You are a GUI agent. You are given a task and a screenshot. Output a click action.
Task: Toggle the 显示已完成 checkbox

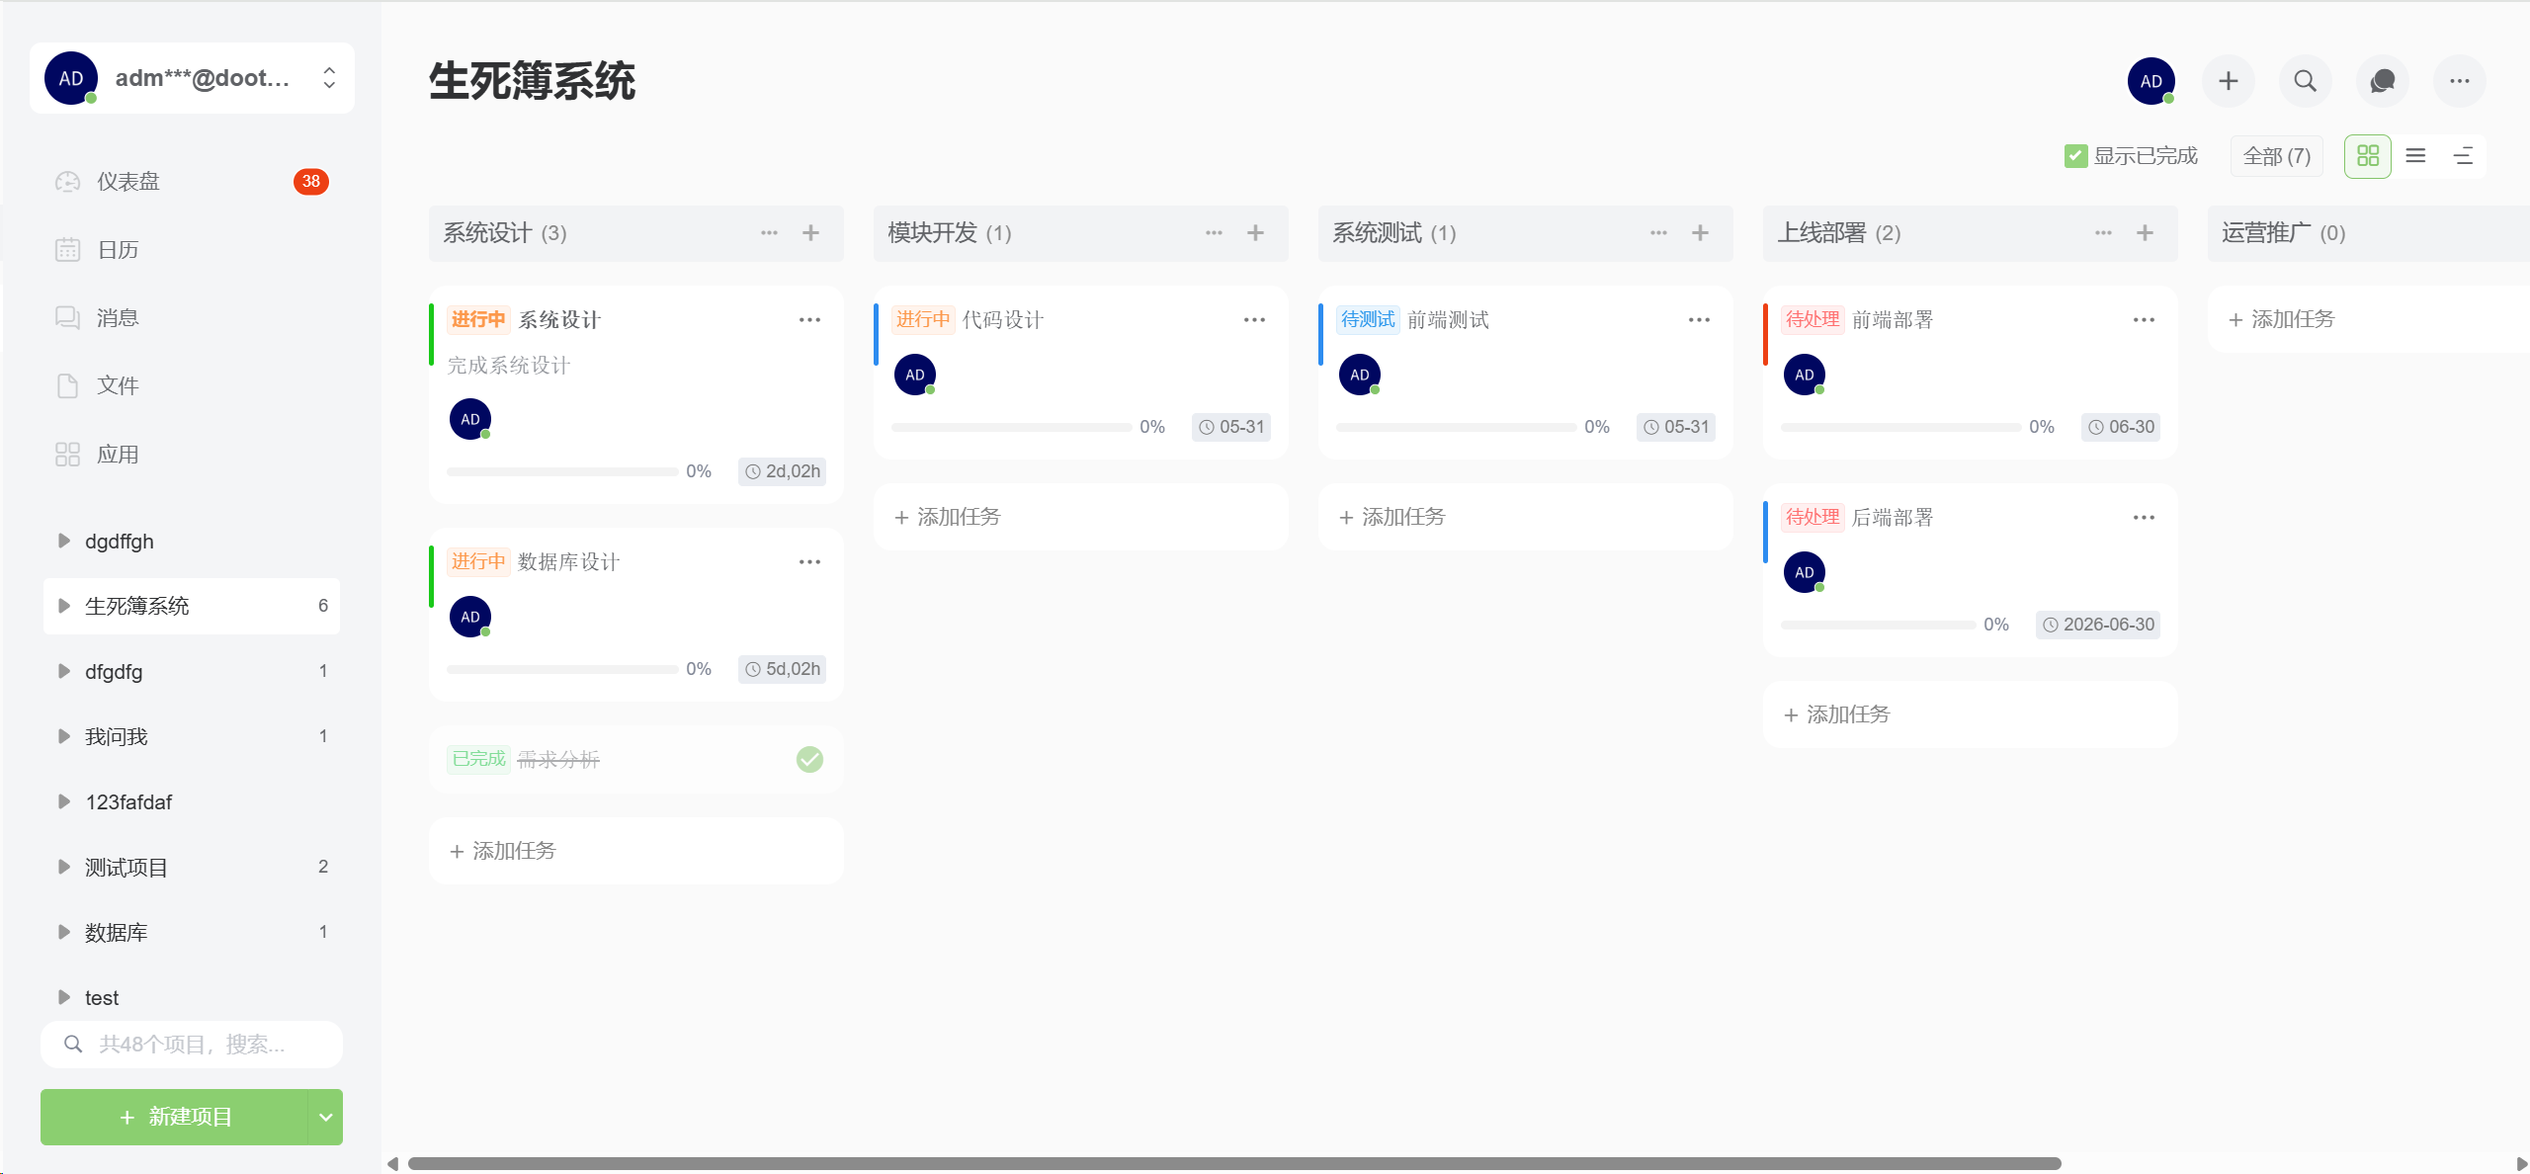2075,156
